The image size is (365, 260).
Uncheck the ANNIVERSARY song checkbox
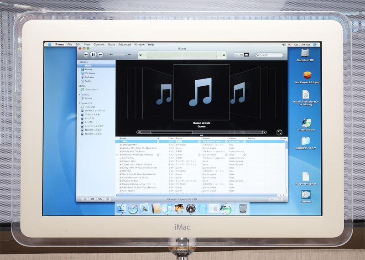[120, 145]
